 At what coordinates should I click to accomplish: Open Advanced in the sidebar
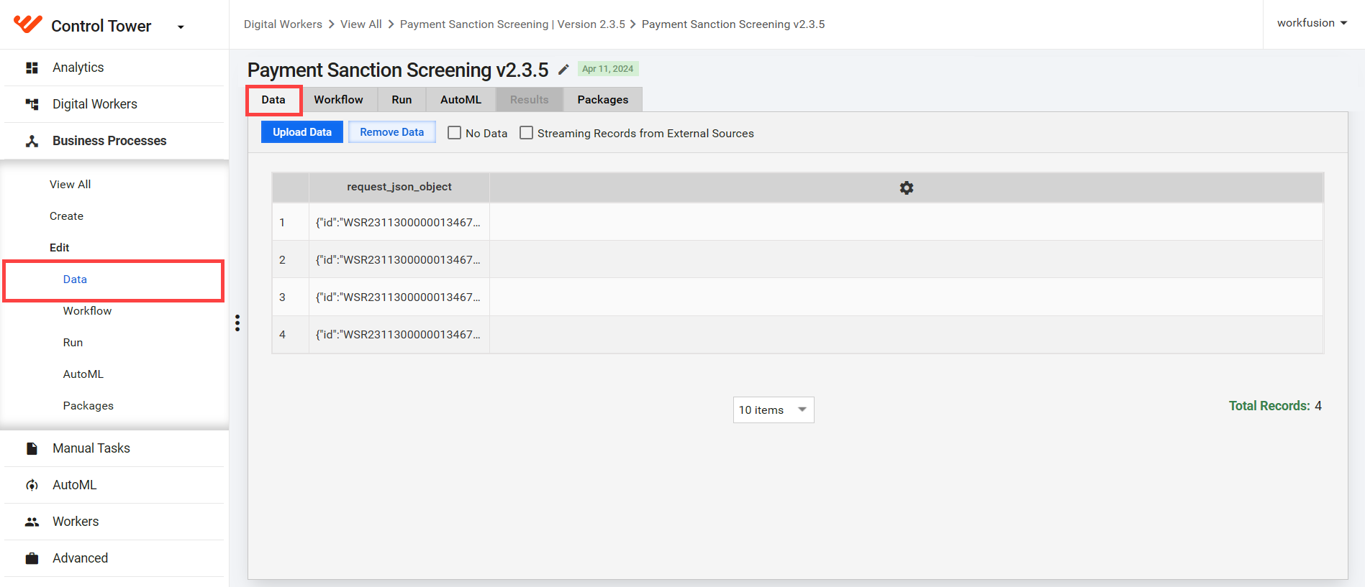point(80,558)
